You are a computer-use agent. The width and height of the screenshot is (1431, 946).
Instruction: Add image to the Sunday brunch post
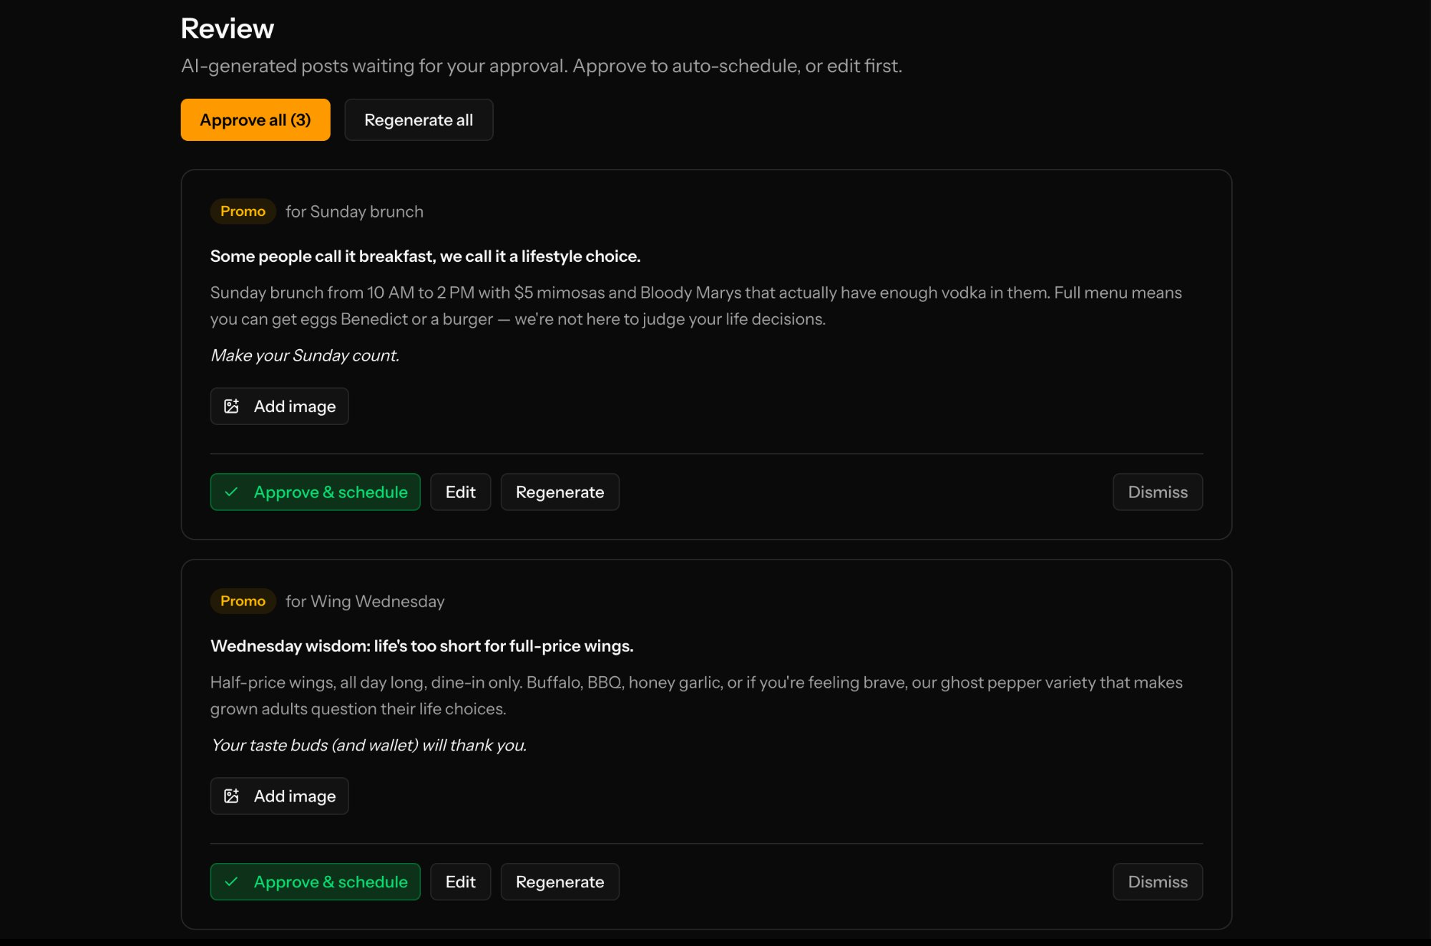click(279, 406)
